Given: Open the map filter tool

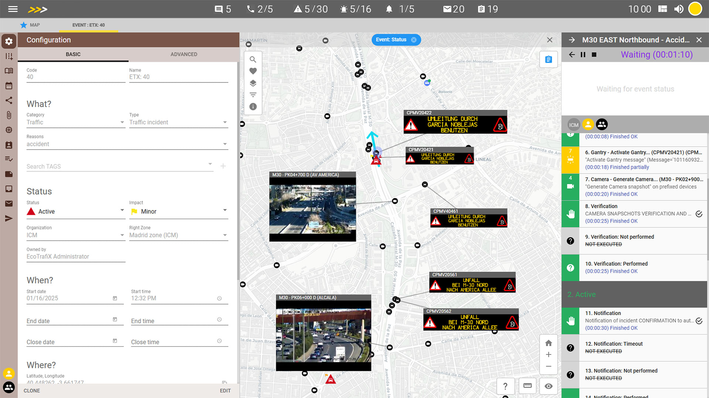Looking at the screenshot, I should (x=253, y=95).
